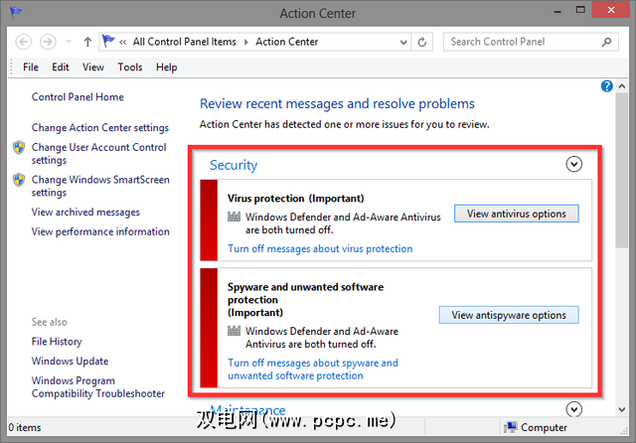Open the View menu
Screen dimensions: 636x443
point(92,68)
